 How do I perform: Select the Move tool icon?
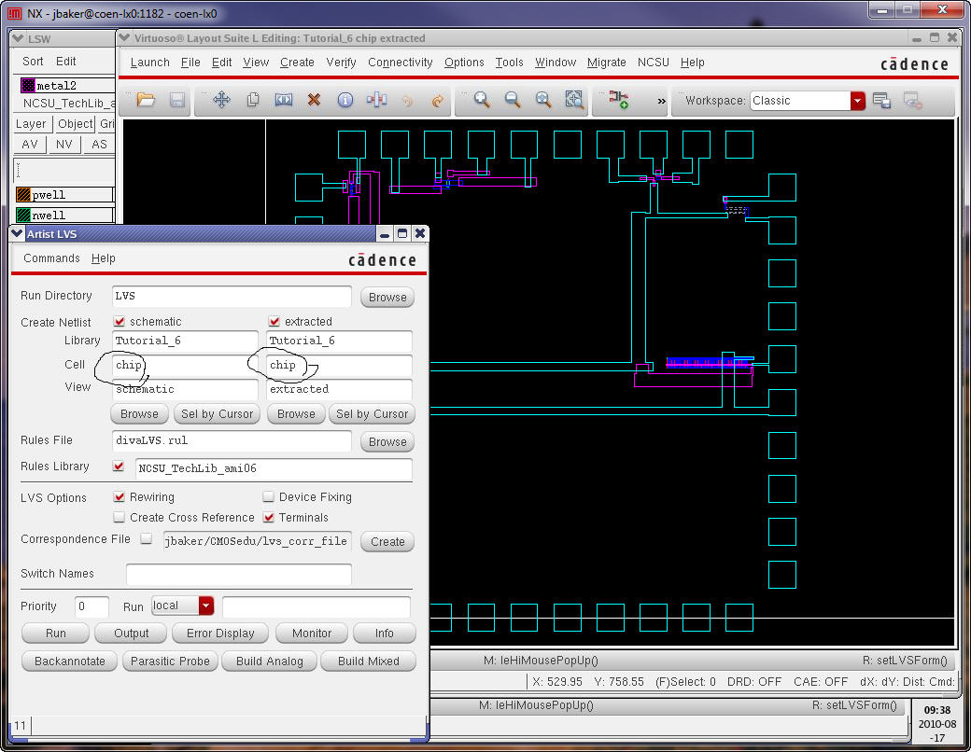click(222, 100)
